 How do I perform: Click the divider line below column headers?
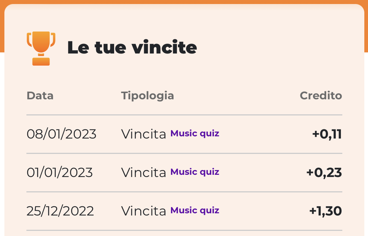tap(184, 115)
